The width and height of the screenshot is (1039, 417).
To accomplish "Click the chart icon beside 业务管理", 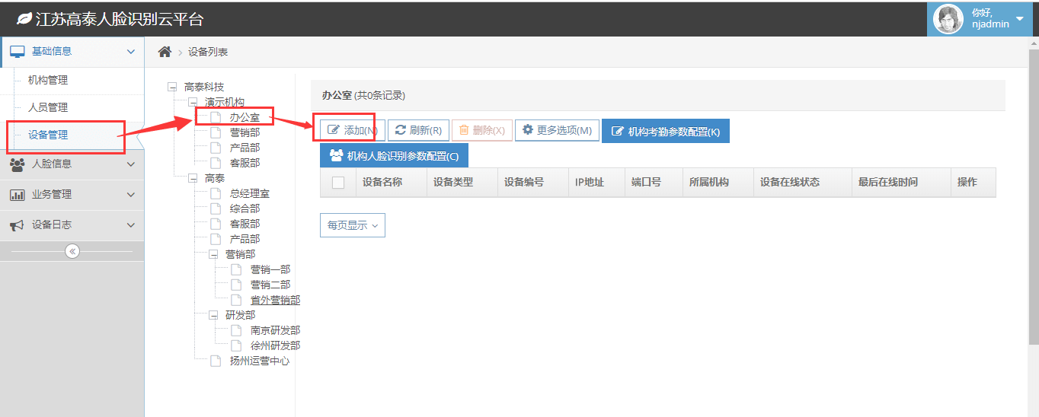I will [18, 195].
